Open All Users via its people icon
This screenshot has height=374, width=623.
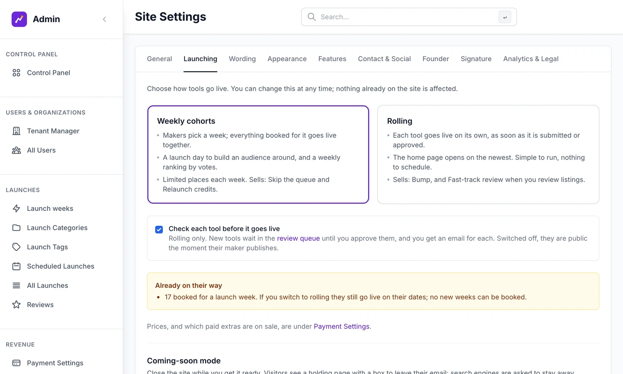[16, 150]
